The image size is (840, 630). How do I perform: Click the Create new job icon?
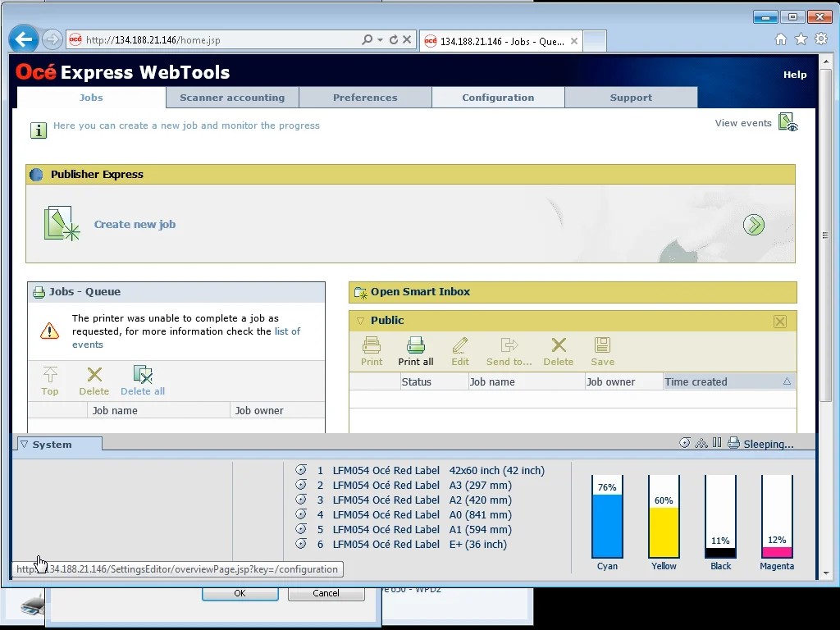tap(62, 224)
